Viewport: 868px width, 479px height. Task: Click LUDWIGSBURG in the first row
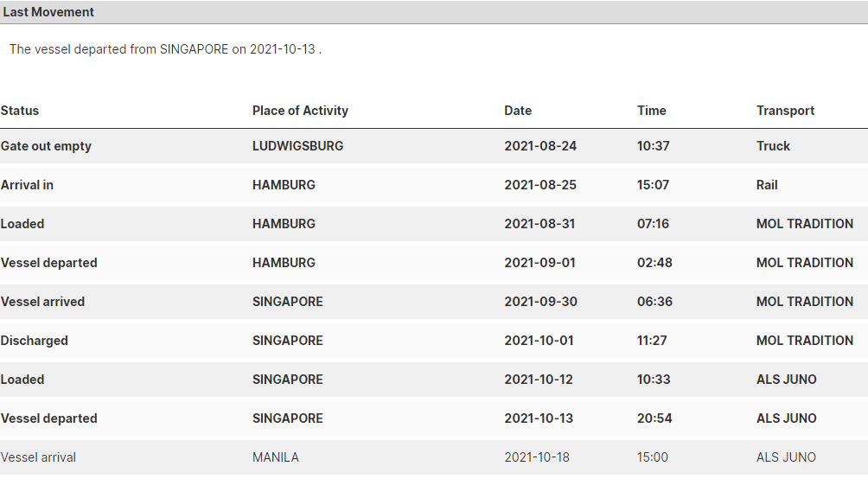pos(297,146)
